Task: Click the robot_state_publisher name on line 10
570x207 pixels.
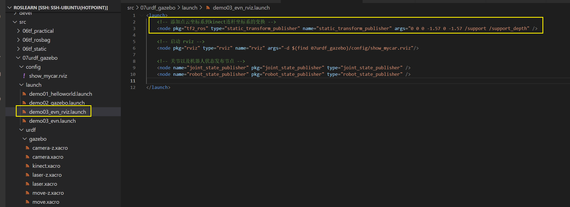Action: point(218,74)
